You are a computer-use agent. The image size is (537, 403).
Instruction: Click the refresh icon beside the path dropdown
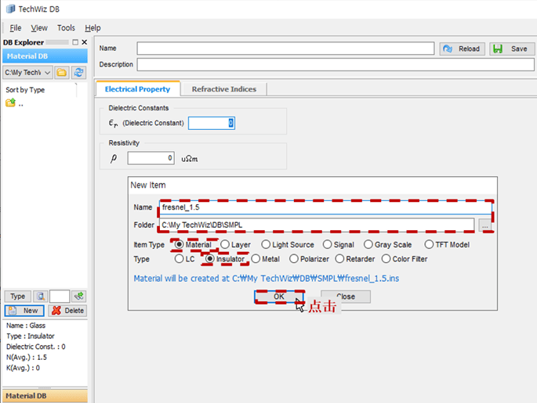point(78,73)
